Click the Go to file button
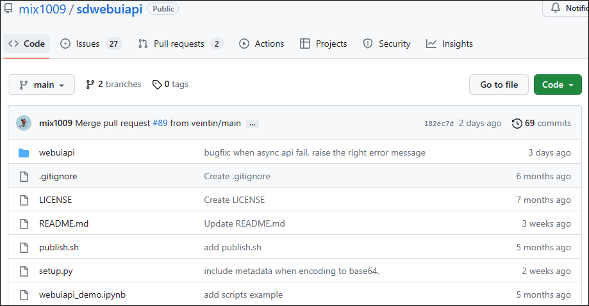589x306 pixels. [499, 85]
